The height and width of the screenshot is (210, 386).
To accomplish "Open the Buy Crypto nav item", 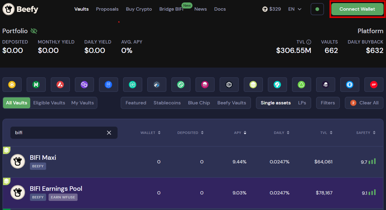I will [139, 9].
